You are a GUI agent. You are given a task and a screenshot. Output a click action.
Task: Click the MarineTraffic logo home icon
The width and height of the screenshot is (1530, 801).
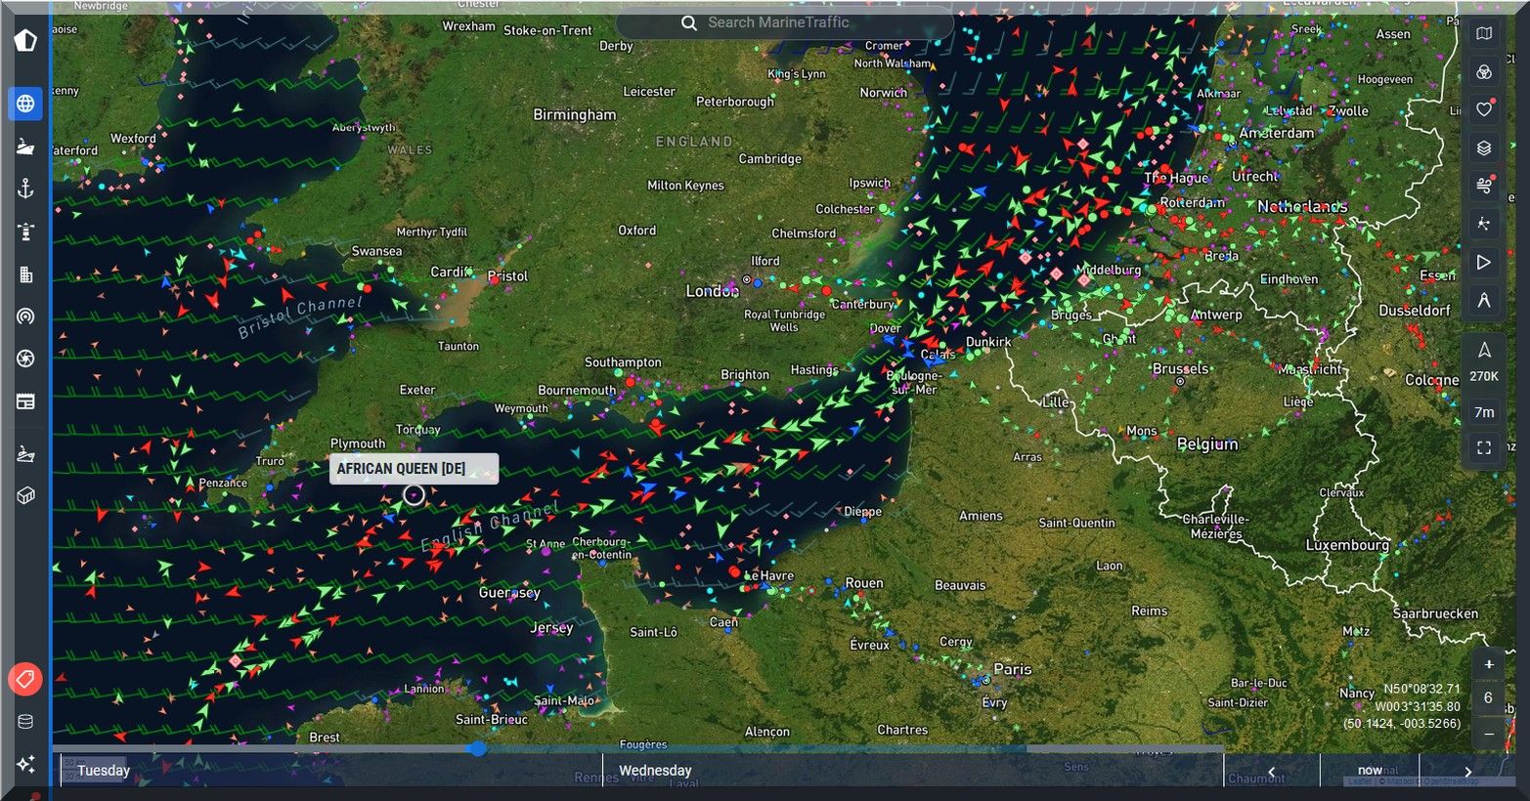[x=25, y=40]
